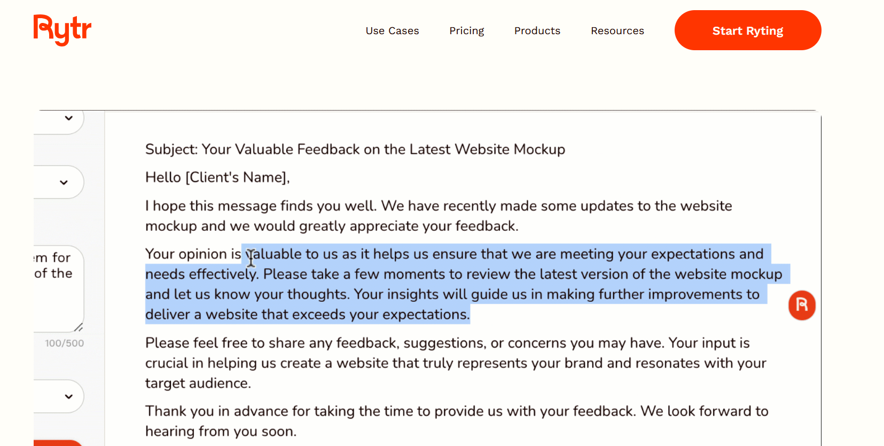Image resolution: width=884 pixels, height=446 pixels.
Task: Expand the partially hidden dropdown under the divider
Action: pyautogui.click(x=68, y=119)
